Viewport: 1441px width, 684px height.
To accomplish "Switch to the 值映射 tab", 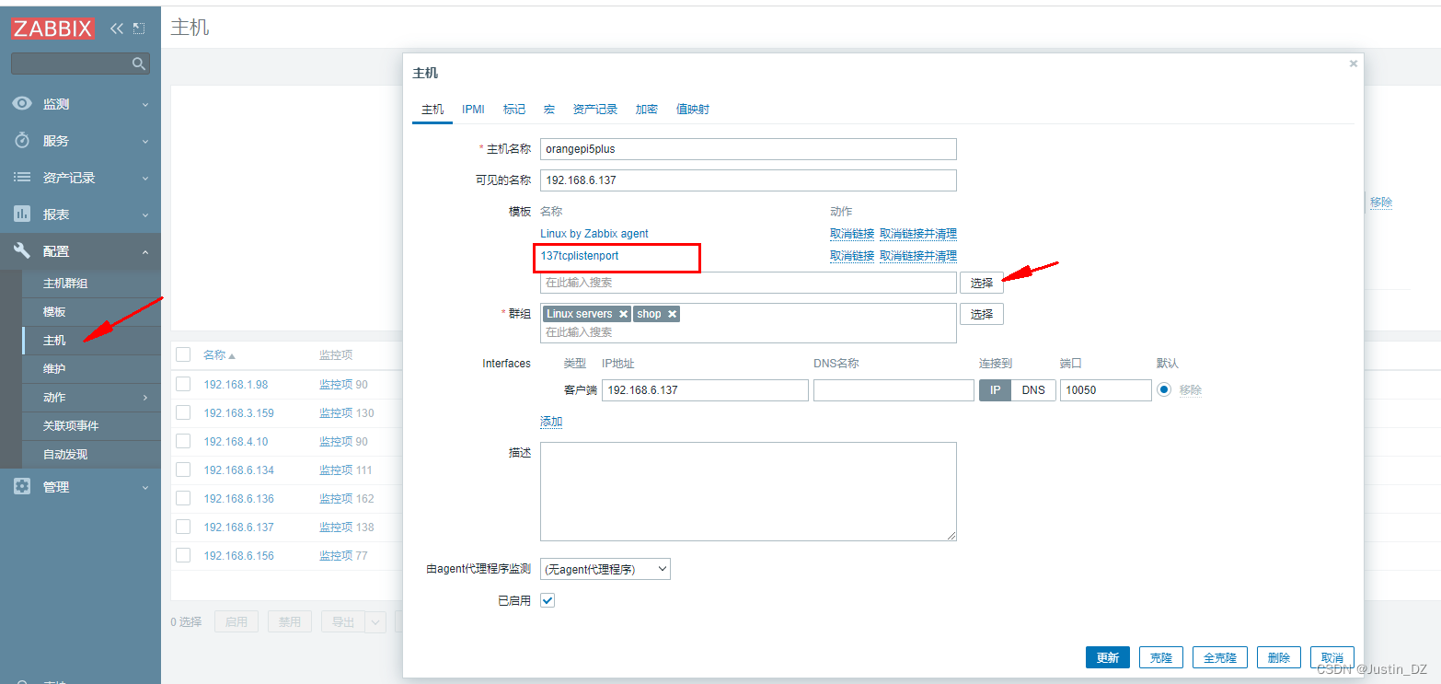I will (693, 110).
